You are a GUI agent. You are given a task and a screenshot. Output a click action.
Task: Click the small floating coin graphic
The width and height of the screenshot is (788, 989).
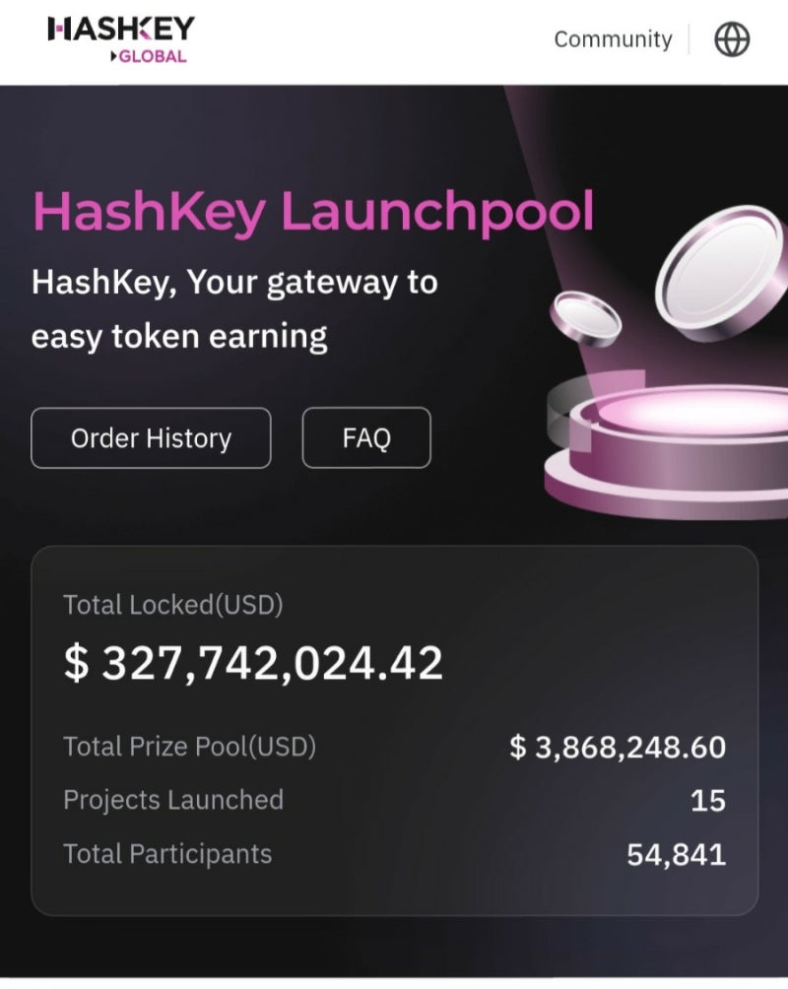click(x=585, y=319)
